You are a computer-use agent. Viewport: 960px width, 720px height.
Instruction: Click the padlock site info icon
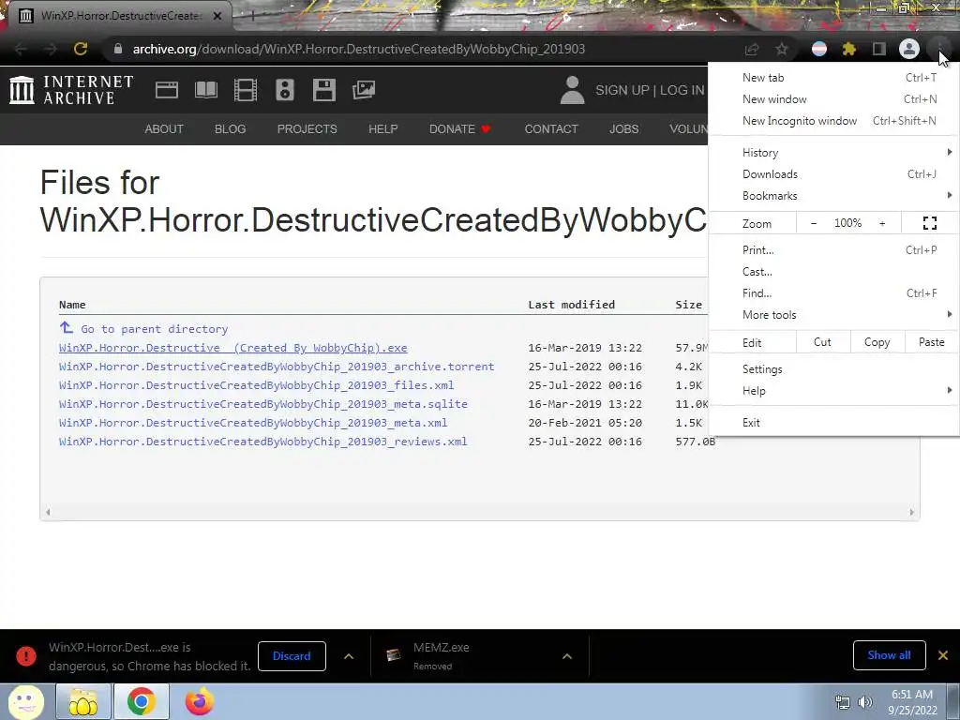[118, 49]
